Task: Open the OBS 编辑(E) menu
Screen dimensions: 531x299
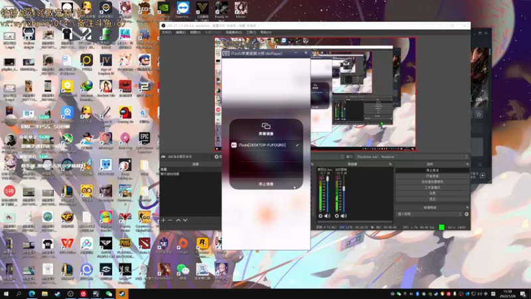Action: click(x=181, y=33)
